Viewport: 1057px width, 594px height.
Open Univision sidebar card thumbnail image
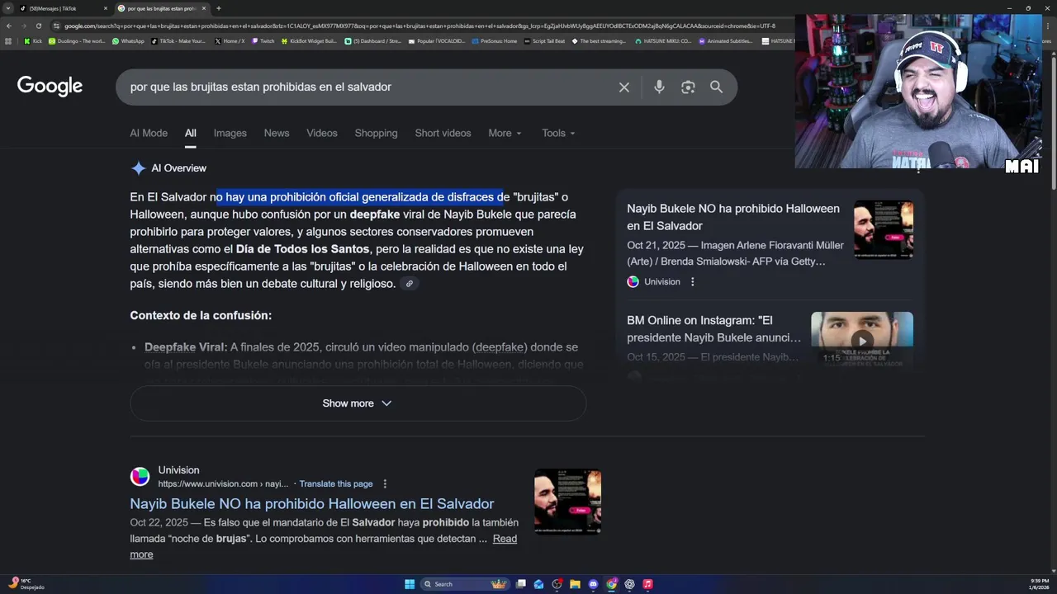coord(884,230)
